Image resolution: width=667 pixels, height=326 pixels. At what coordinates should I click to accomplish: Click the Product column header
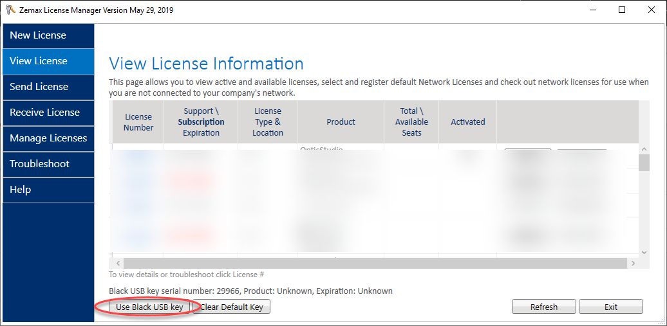tap(341, 122)
